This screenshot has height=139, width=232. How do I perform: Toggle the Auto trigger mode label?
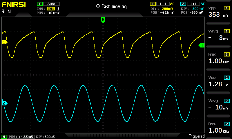coord(51,4)
